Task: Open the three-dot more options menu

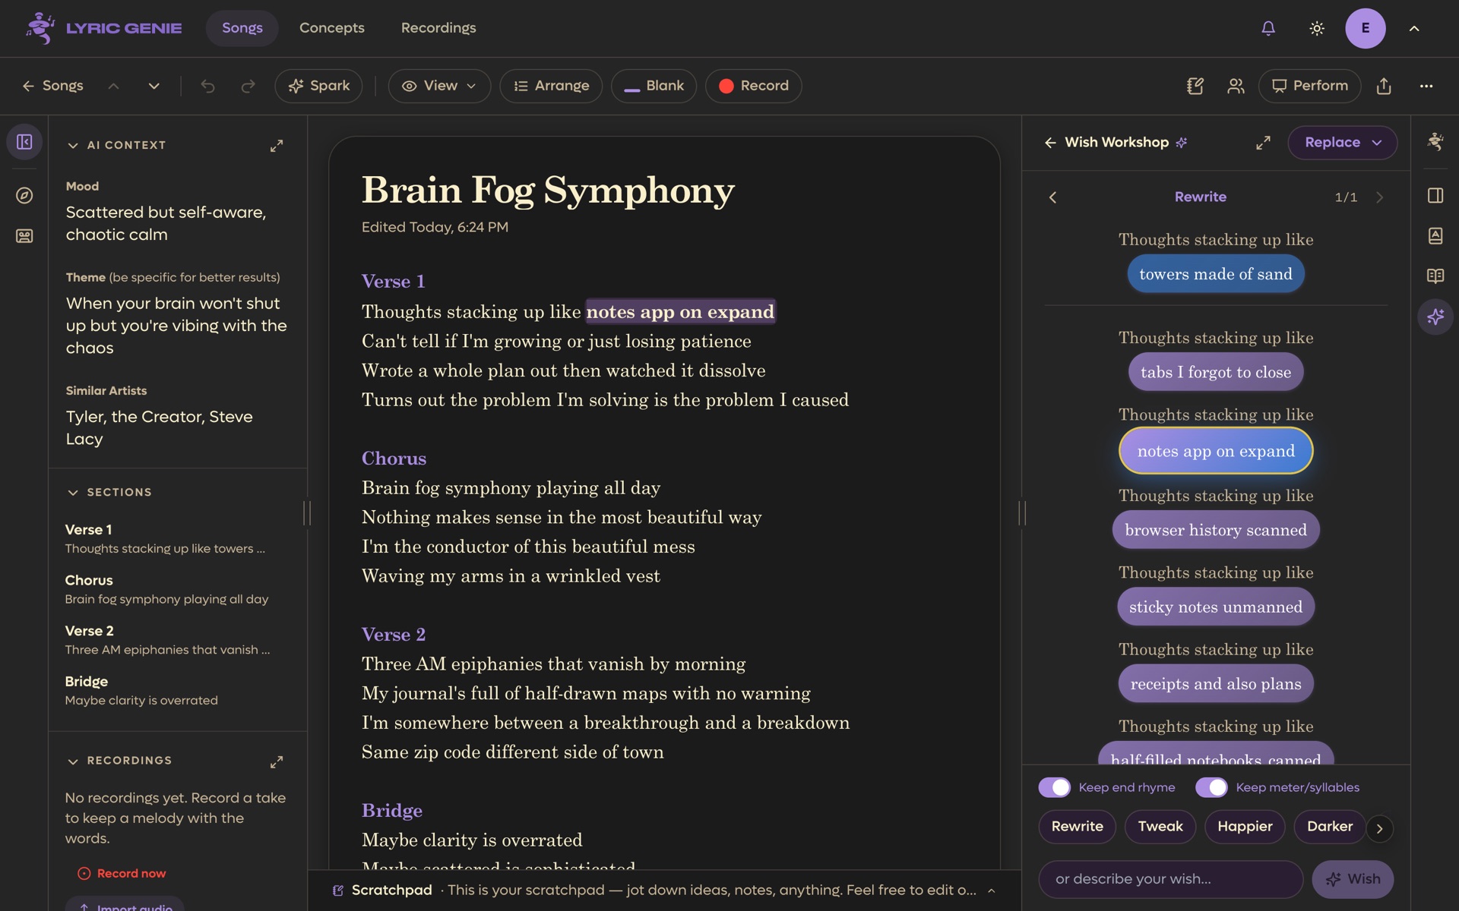Action: coord(1426,86)
